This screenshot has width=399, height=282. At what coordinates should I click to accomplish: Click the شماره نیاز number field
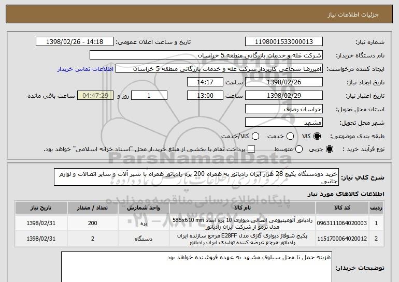(283, 42)
